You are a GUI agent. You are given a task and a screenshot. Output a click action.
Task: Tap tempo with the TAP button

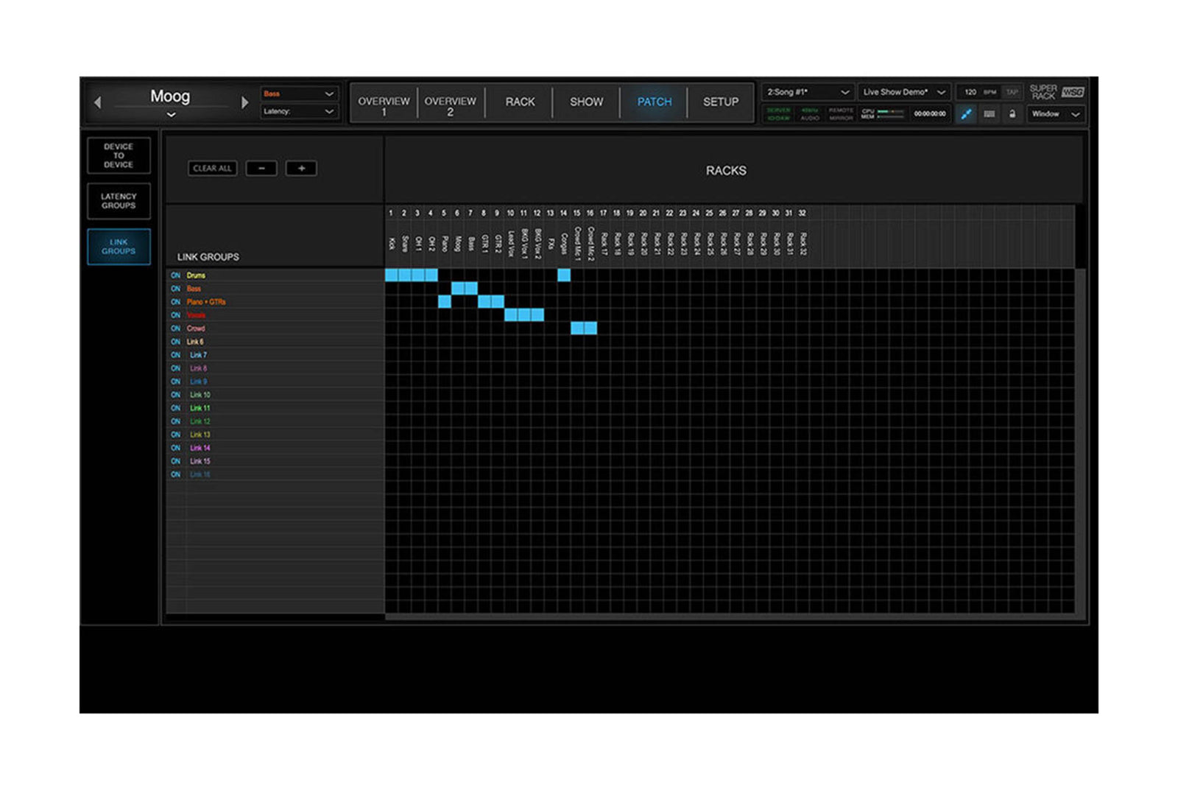pyautogui.click(x=1012, y=92)
